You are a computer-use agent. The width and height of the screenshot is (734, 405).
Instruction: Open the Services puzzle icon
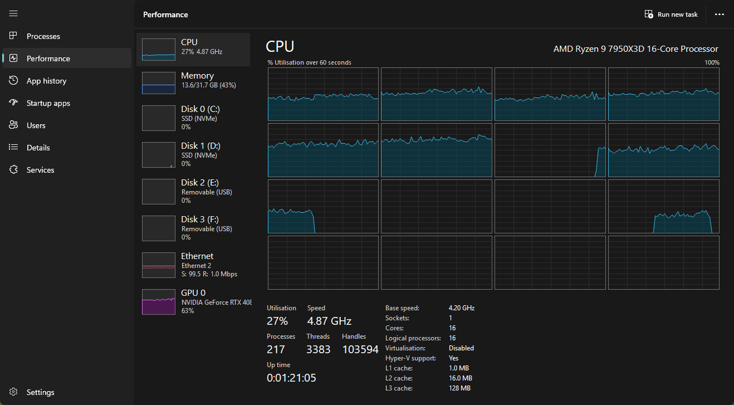[x=14, y=170]
